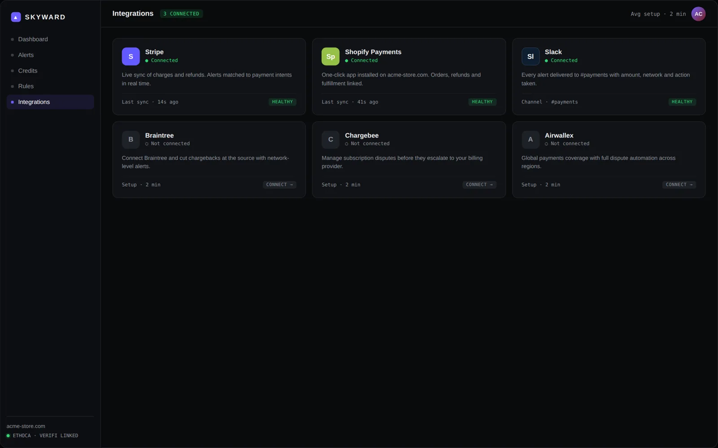Click the Airwallex card title
This screenshot has width=718, height=448.
click(559, 135)
